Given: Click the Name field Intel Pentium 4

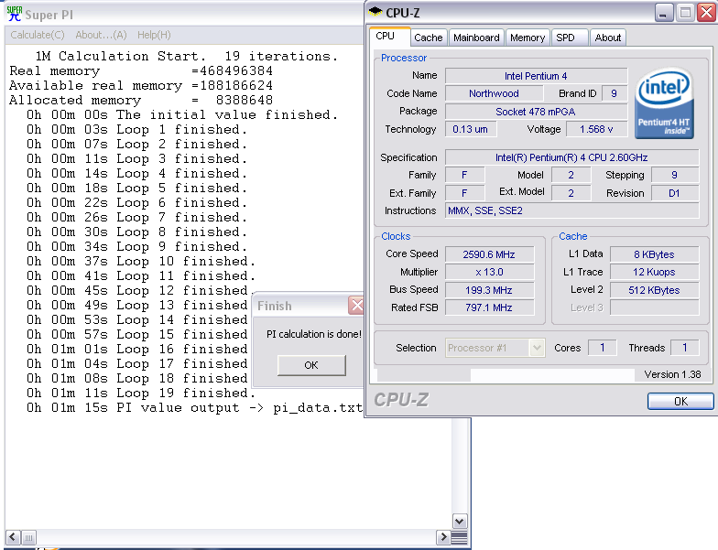Looking at the screenshot, I should click(536, 76).
